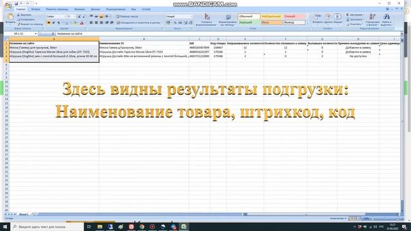Image resolution: width=411 pixels, height=231 pixels.
Task: Open the text orientation button
Action: point(107,17)
